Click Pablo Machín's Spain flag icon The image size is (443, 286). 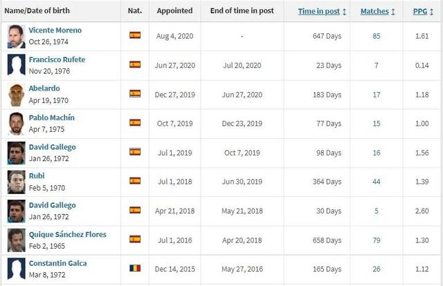135,123
